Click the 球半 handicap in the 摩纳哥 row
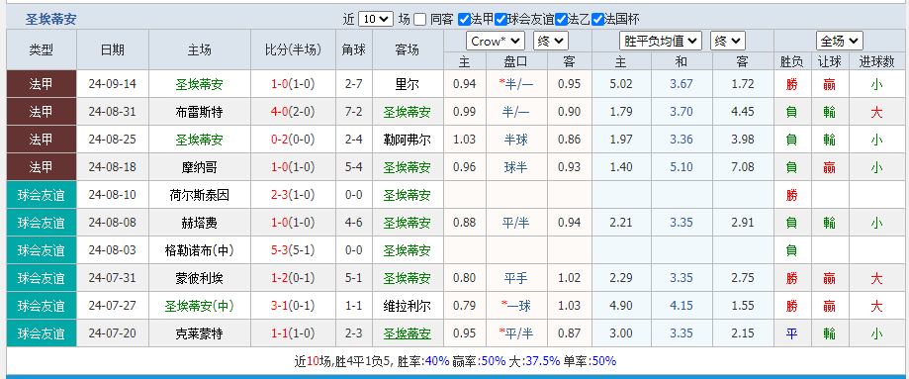The width and height of the screenshot is (909, 379). 516,167
